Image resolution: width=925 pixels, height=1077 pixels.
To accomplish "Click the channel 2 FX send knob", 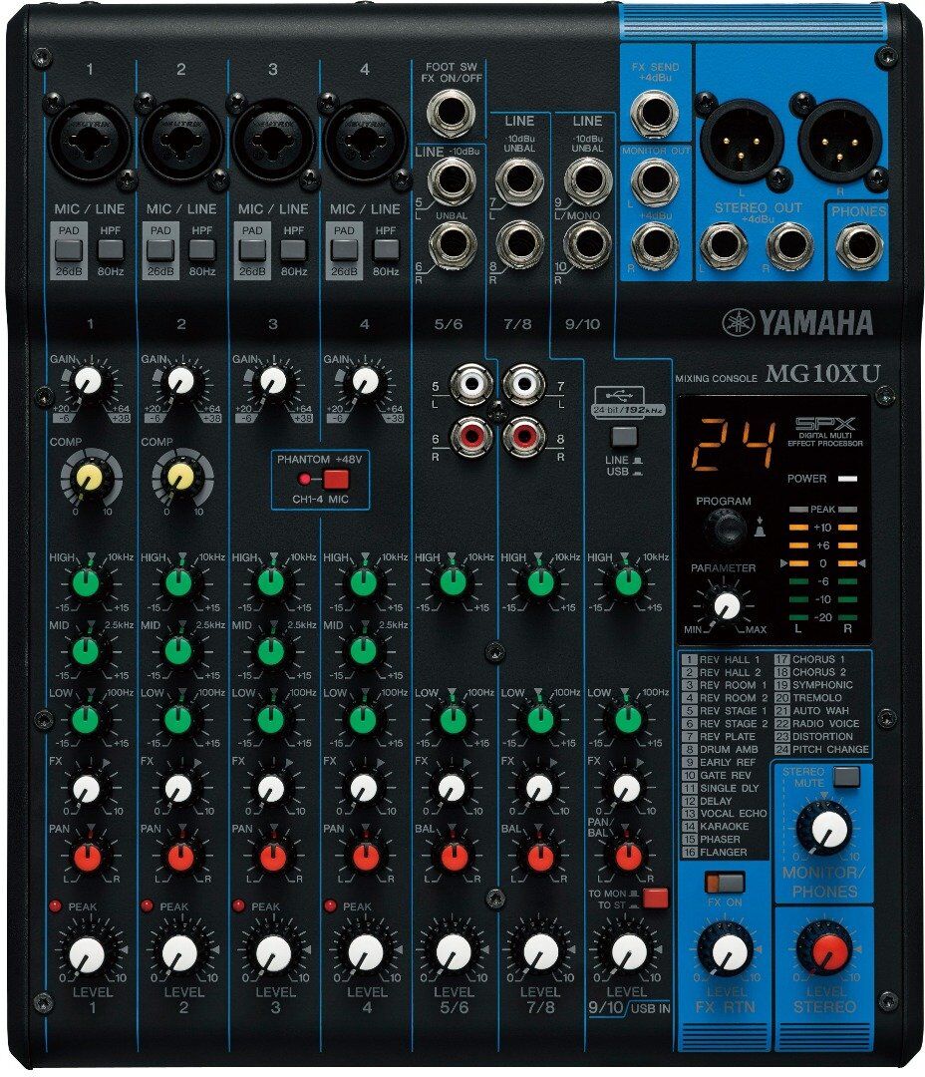I will [179, 788].
